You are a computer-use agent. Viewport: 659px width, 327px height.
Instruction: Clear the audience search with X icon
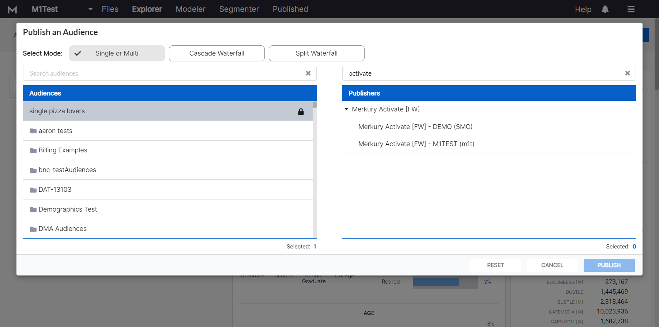click(308, 73)
